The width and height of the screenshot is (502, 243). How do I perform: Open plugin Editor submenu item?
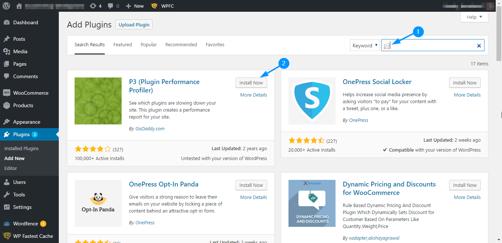pyautogui.click(x=11, y=168)
